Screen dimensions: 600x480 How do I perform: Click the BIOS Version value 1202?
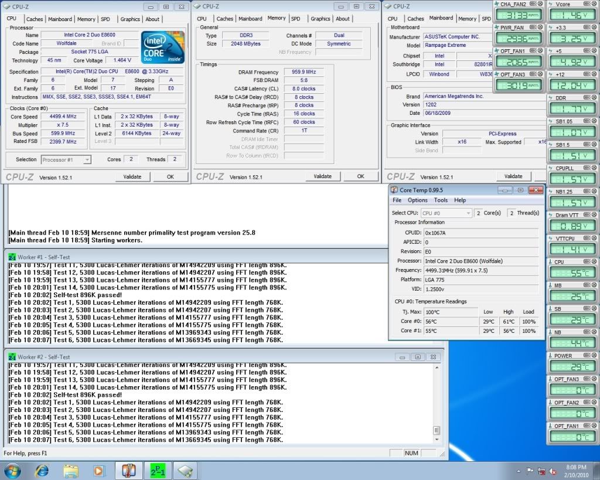tap(485, 105)
